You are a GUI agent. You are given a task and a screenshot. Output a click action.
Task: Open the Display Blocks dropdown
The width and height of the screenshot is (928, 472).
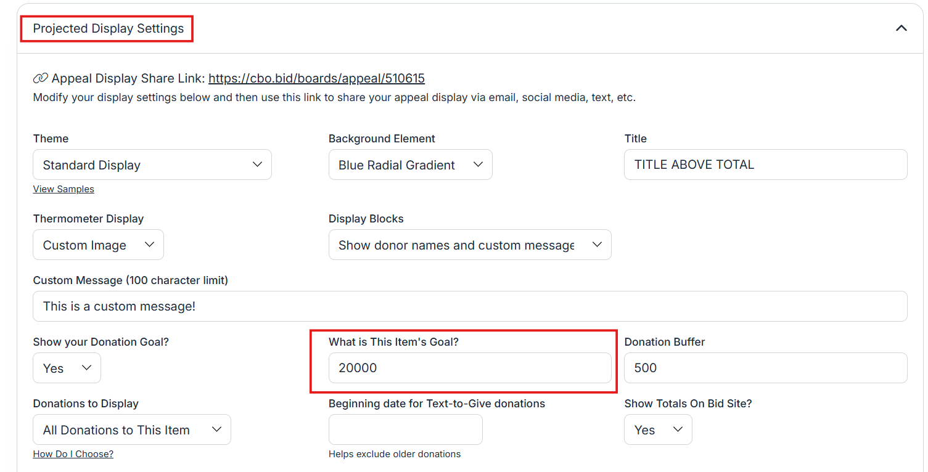coord(469,245)
